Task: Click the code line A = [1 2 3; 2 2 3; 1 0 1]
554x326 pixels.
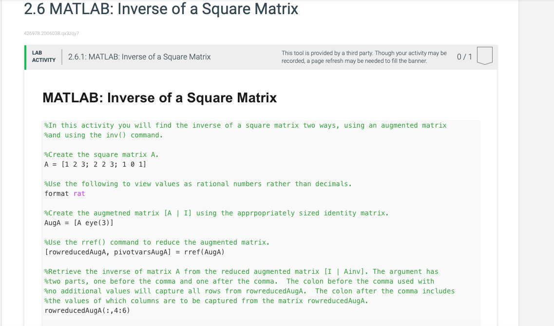Action: pos(95,164)
